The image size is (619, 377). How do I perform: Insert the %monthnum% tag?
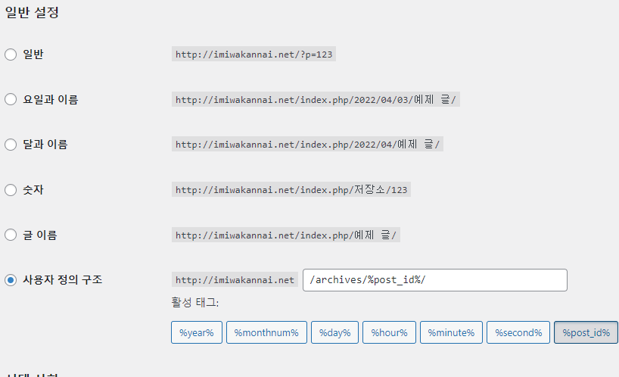click(266, 332)
